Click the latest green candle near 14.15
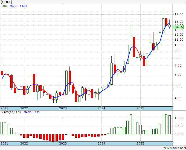The width and height of the screenshot is (186, 150). [170, 26]
